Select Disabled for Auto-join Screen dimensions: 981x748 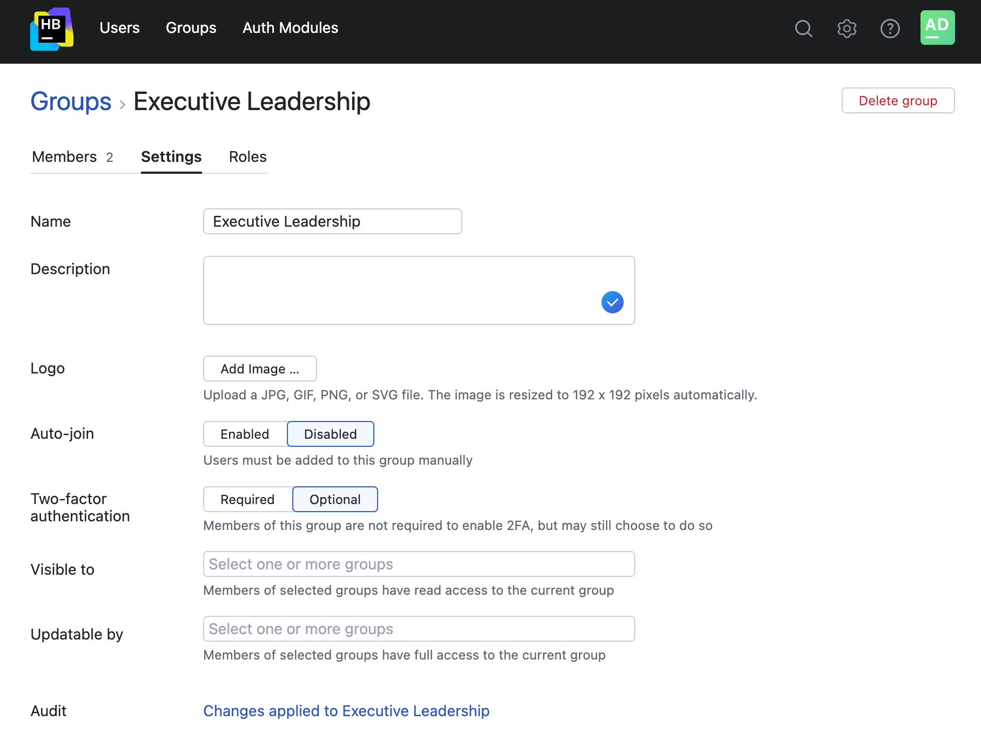330,434
